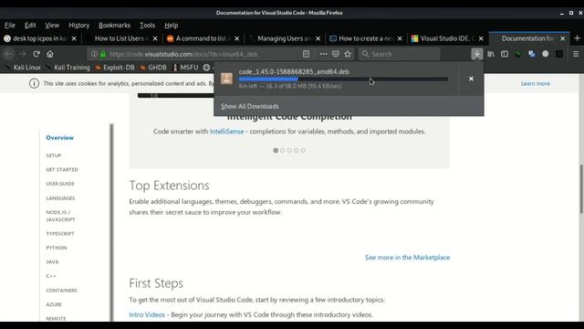This screenshot has width=584, height=329.
Task: Open the Bookmarks menu
Action: [114, 25]
